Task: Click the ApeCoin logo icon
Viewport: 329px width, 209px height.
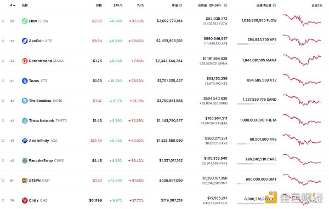Action: pos(25,41)
